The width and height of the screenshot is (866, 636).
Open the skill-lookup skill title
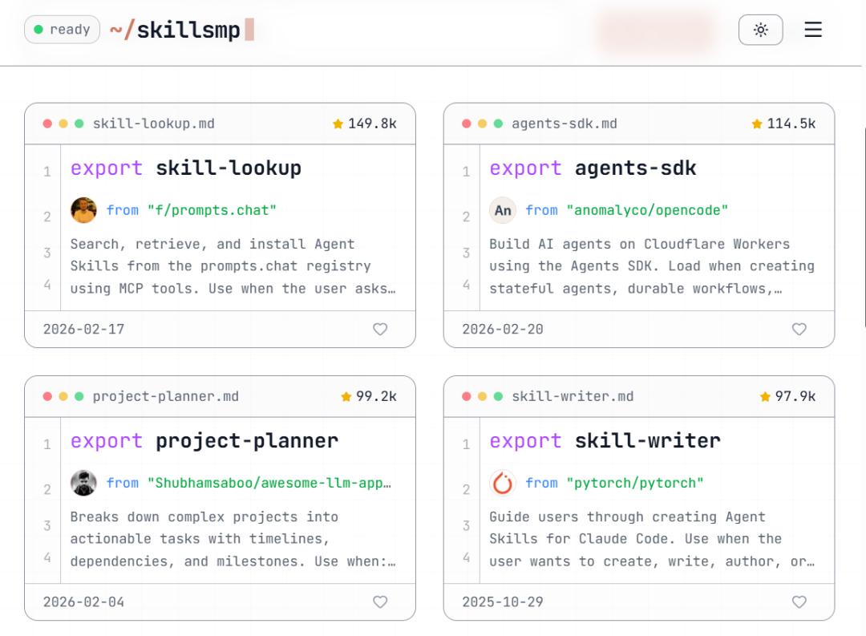(x=229, y=168)
